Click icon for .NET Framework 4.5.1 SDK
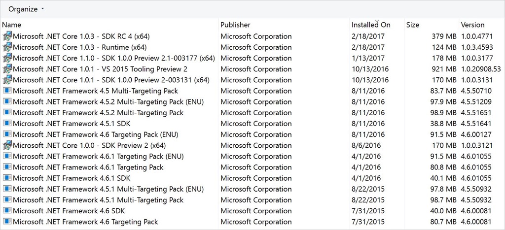Image resolution: width=505 pixels, height=230 pixels. coord(7,124)
